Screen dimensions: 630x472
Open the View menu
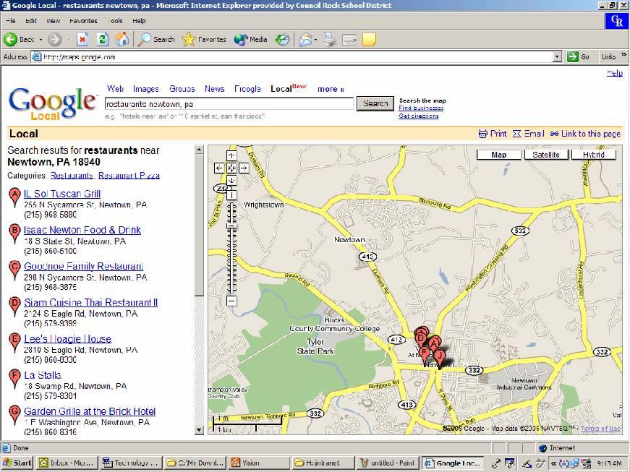53,21
